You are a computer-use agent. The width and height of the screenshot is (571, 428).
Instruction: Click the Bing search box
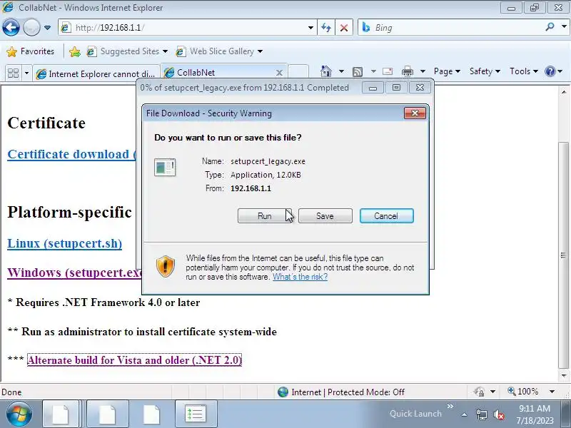[x=450, y=28]
